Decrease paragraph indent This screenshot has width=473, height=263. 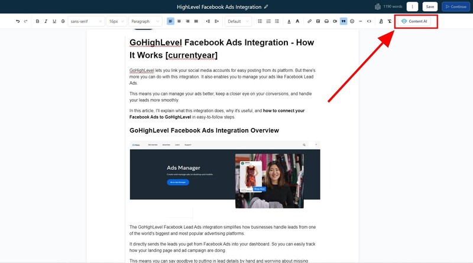(208, 21)
